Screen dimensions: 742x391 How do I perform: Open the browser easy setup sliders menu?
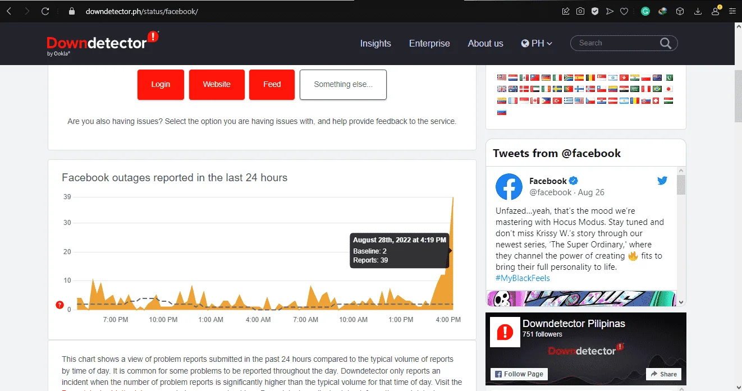(732, 11)
